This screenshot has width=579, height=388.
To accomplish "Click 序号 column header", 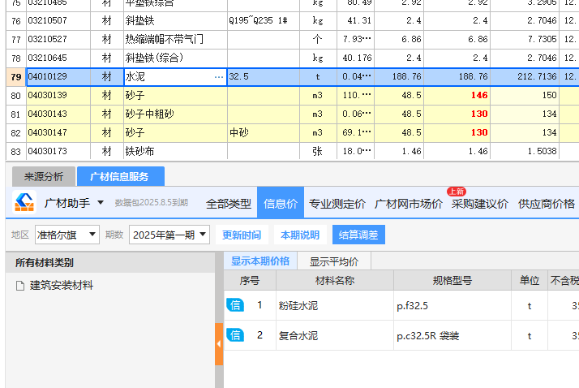I will point(250,281).
